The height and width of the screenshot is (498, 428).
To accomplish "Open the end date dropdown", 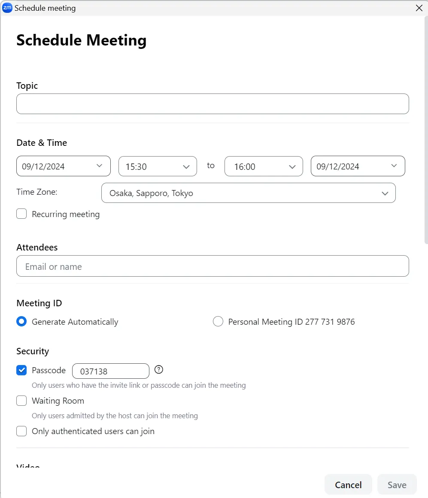I will point(358,166).
